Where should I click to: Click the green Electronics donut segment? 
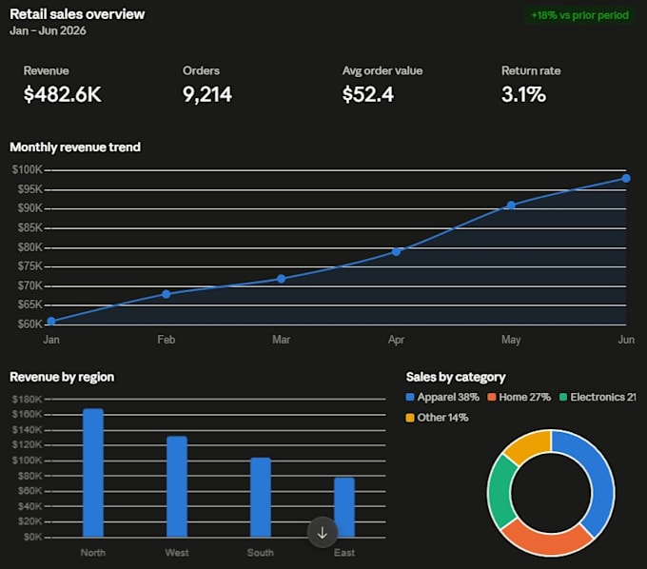(500, 491)
